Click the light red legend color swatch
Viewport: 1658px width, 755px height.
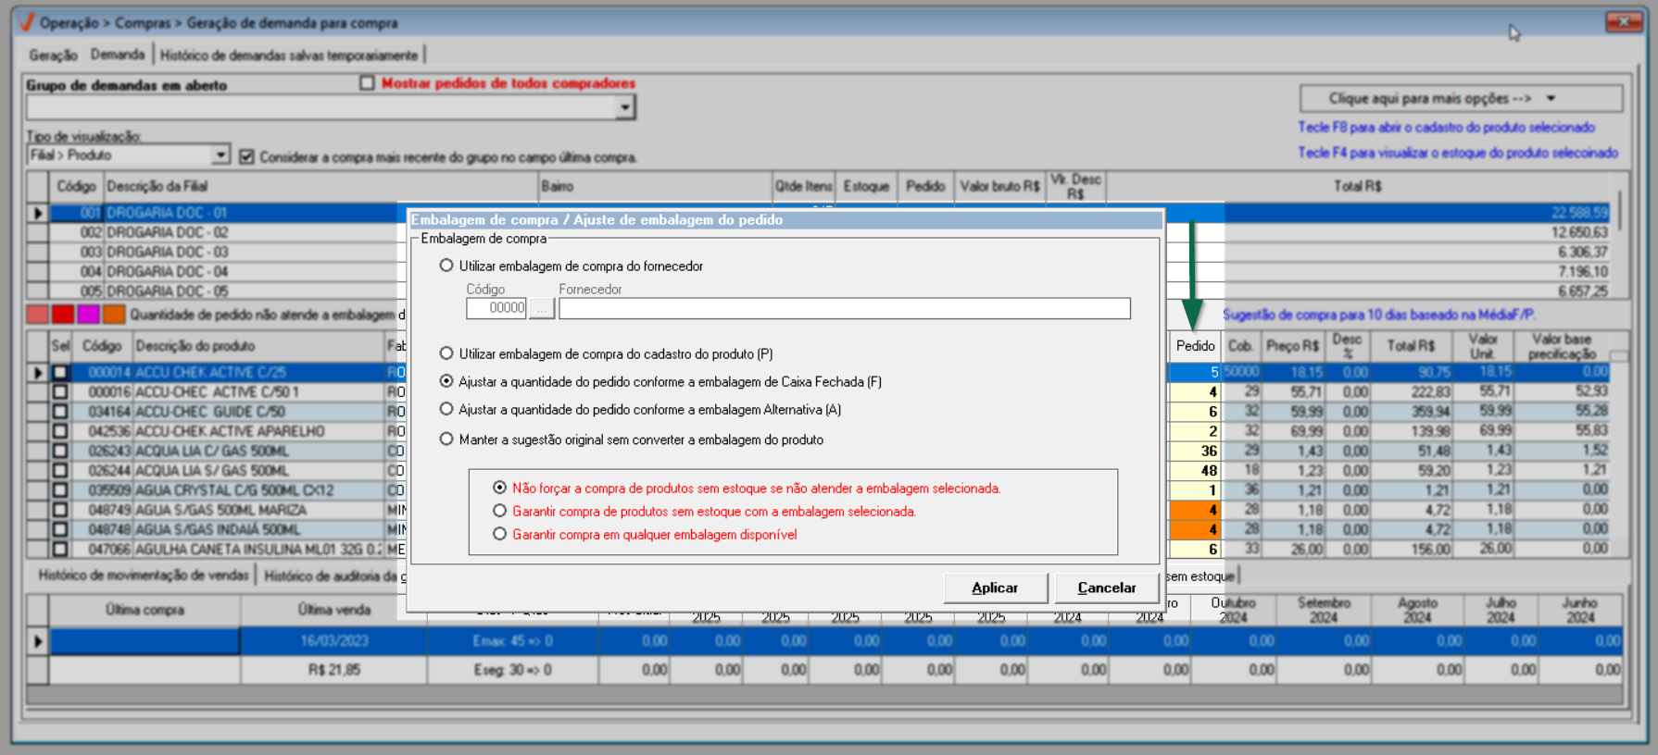tap(37, 315)
